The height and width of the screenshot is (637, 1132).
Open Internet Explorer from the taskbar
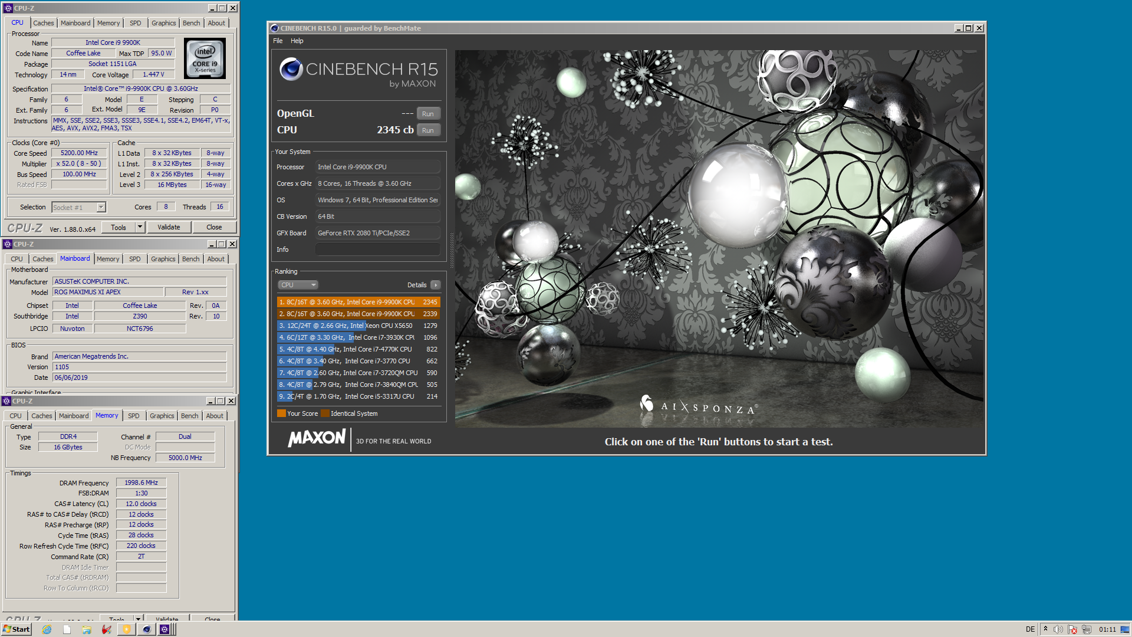[47, 629]
